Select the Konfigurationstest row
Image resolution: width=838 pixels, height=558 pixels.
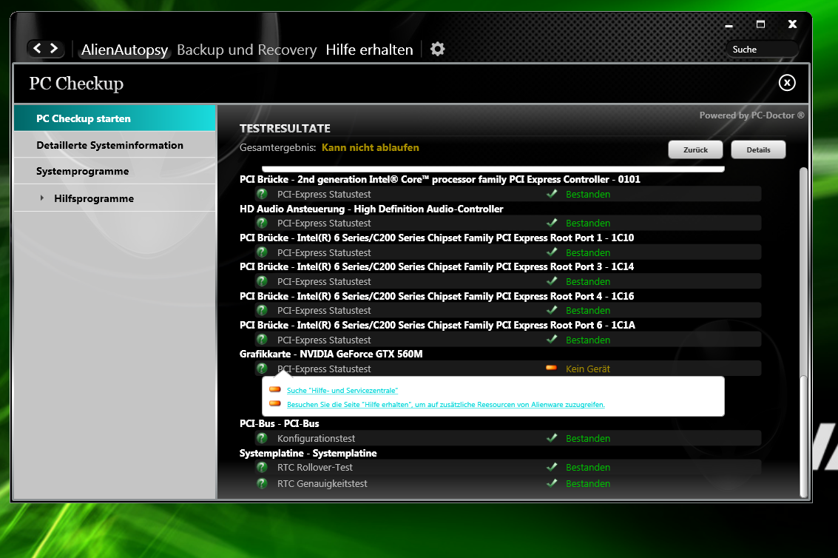point(507,438)
